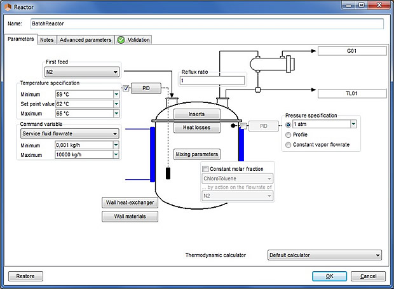
Task: Select the Profile pressure option
Action: 289,135
